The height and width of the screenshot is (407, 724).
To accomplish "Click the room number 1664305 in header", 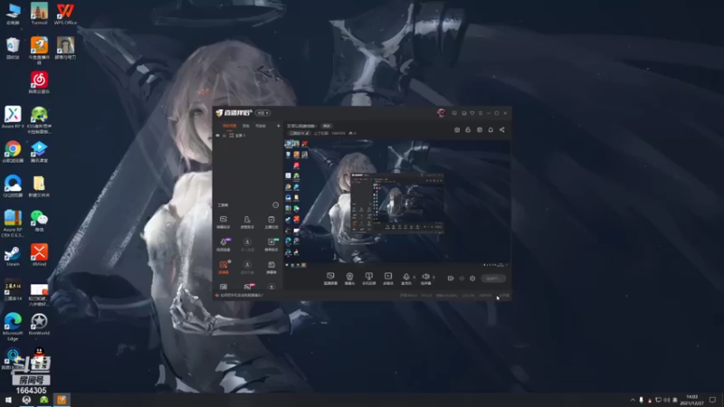I will 338,133.
